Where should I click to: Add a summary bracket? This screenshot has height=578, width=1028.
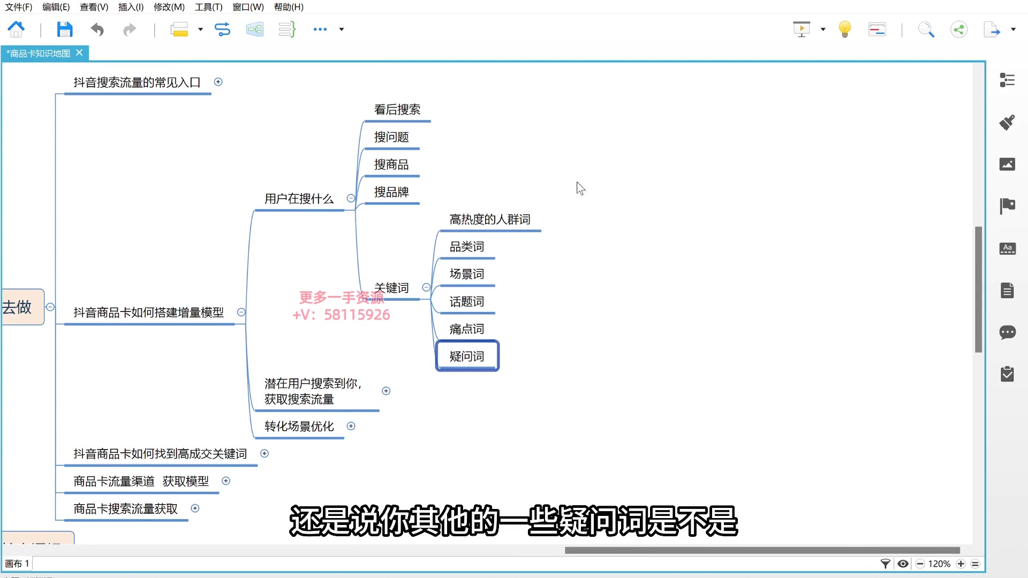[287, 29]
